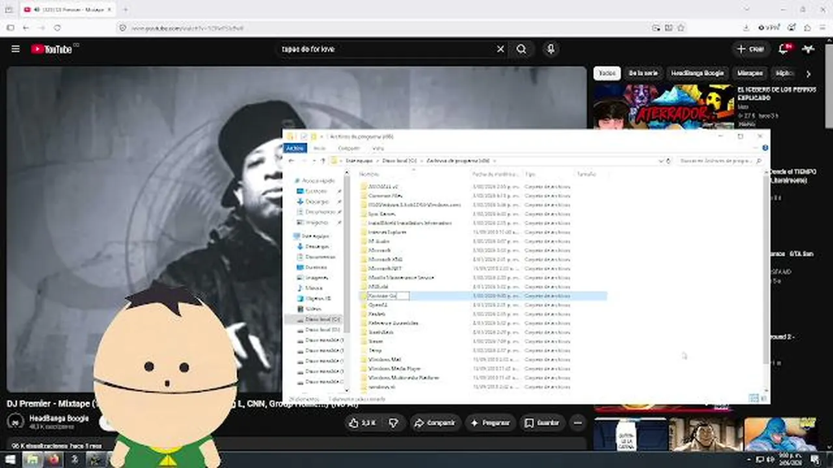
Task: Go back in File Explorer
Action: tap(292, 161)
